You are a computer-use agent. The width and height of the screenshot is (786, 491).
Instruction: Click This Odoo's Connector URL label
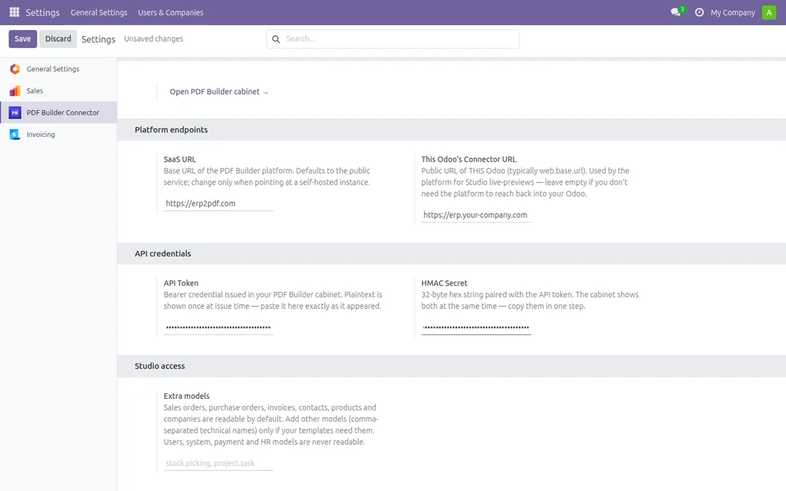tap(469, 159)
